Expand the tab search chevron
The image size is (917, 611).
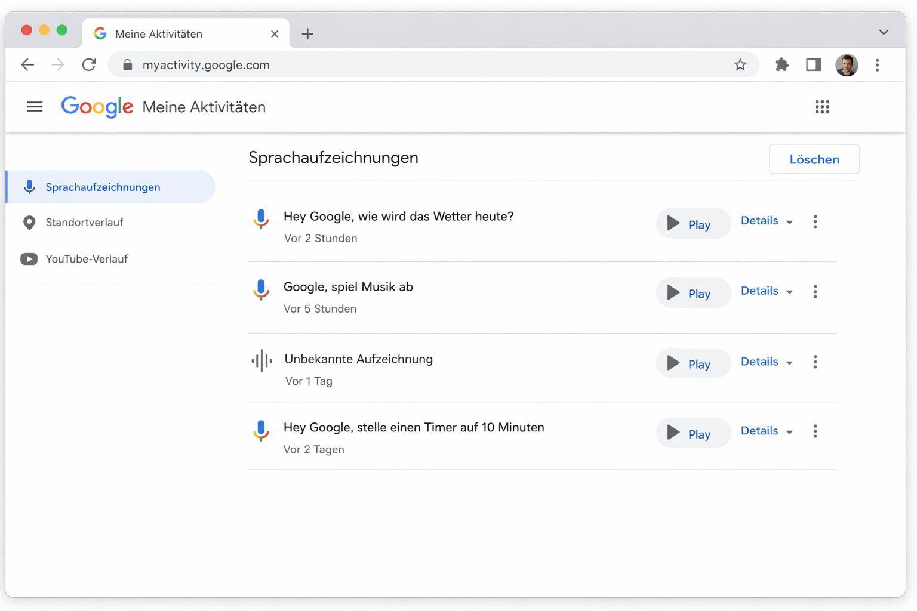coord(884,32)
